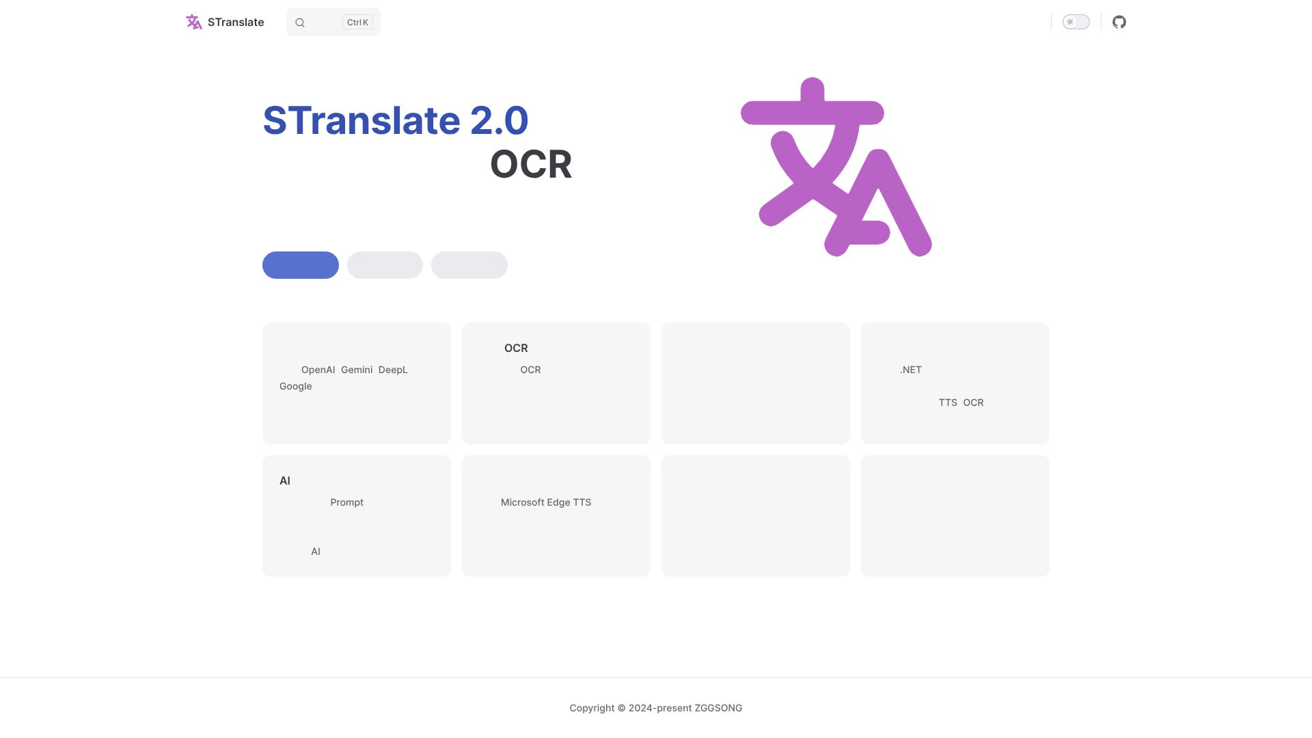Viewport: 1312px width, 738px height.
Task: Click the AI feature card title
Action: pos(285,480)
